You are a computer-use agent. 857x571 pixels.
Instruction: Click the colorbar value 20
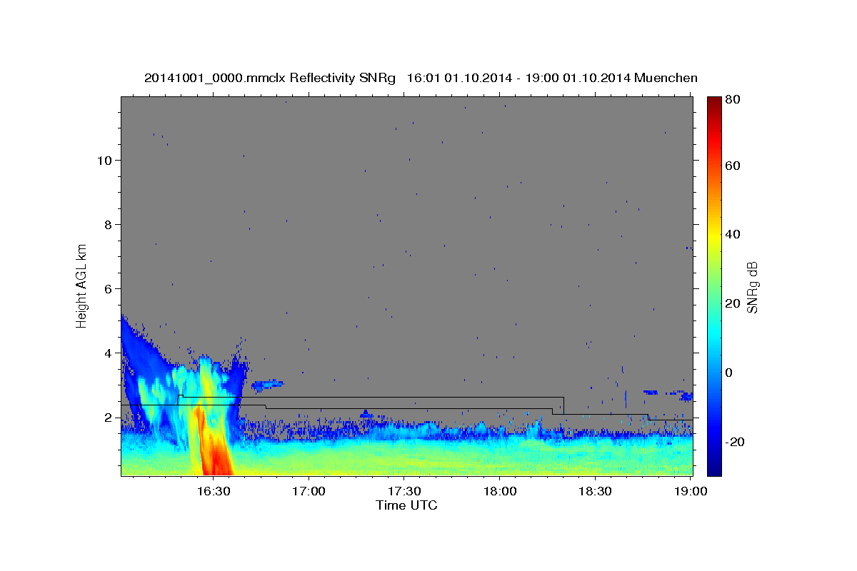pos(732,303)
